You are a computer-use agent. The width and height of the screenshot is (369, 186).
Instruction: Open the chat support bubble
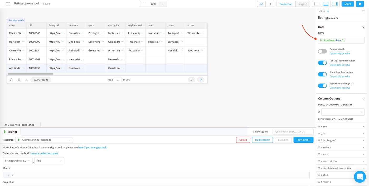[x=360, y=177]
